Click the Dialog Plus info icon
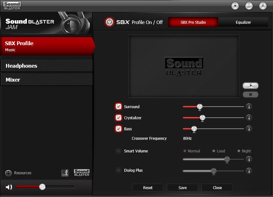The image size is (273, 197). pyautogui.click(x=249, y=171)
